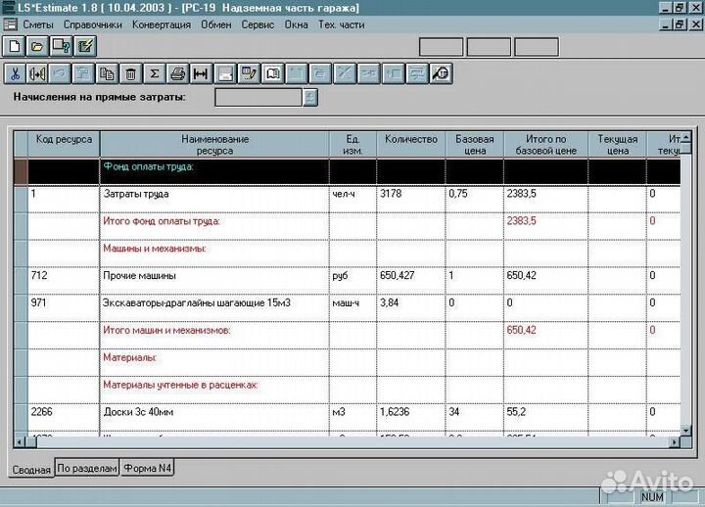Click the Copy icon in toolbar
This screenshot has width=705, height=507.
click(x=107, y=72)
